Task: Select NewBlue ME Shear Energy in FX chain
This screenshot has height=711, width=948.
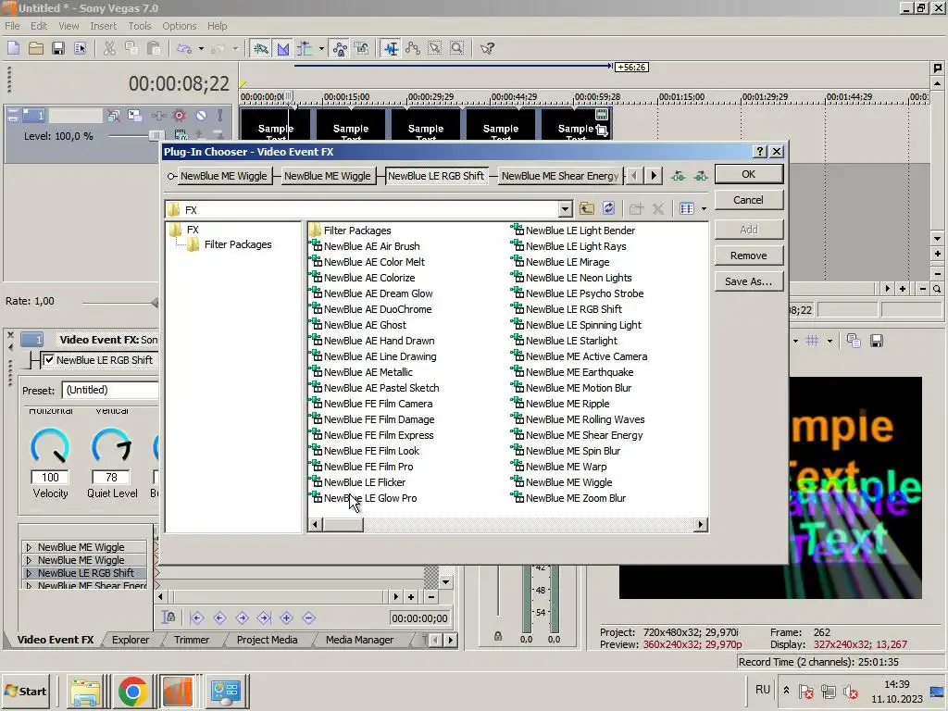Action: (560, 176)
